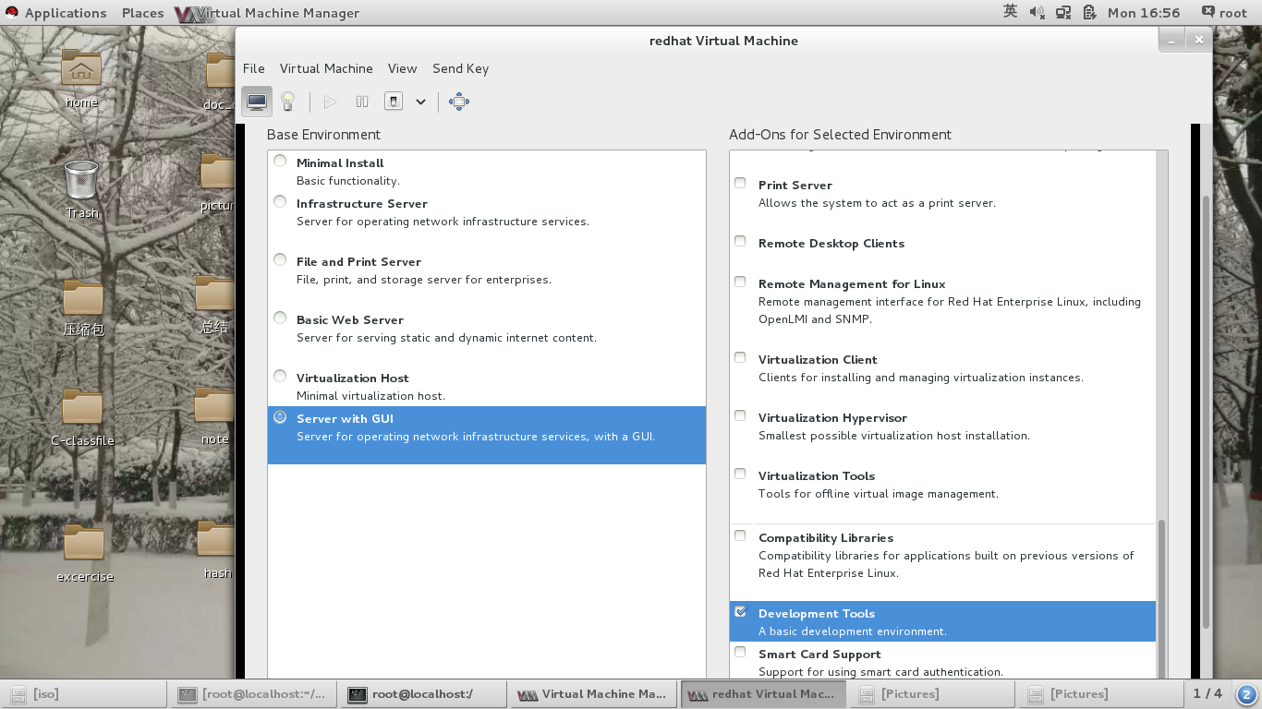Switch to root@localhost:~/ terminal taskbar button
This screenshot has height=709, width=1262.
click(252, 694)
